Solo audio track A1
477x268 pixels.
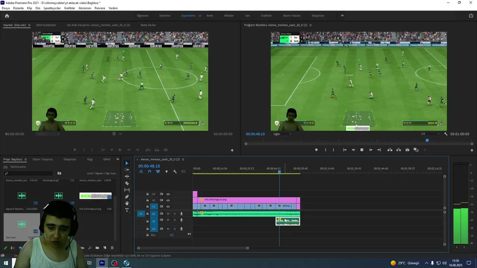click(x=175, y=214)
